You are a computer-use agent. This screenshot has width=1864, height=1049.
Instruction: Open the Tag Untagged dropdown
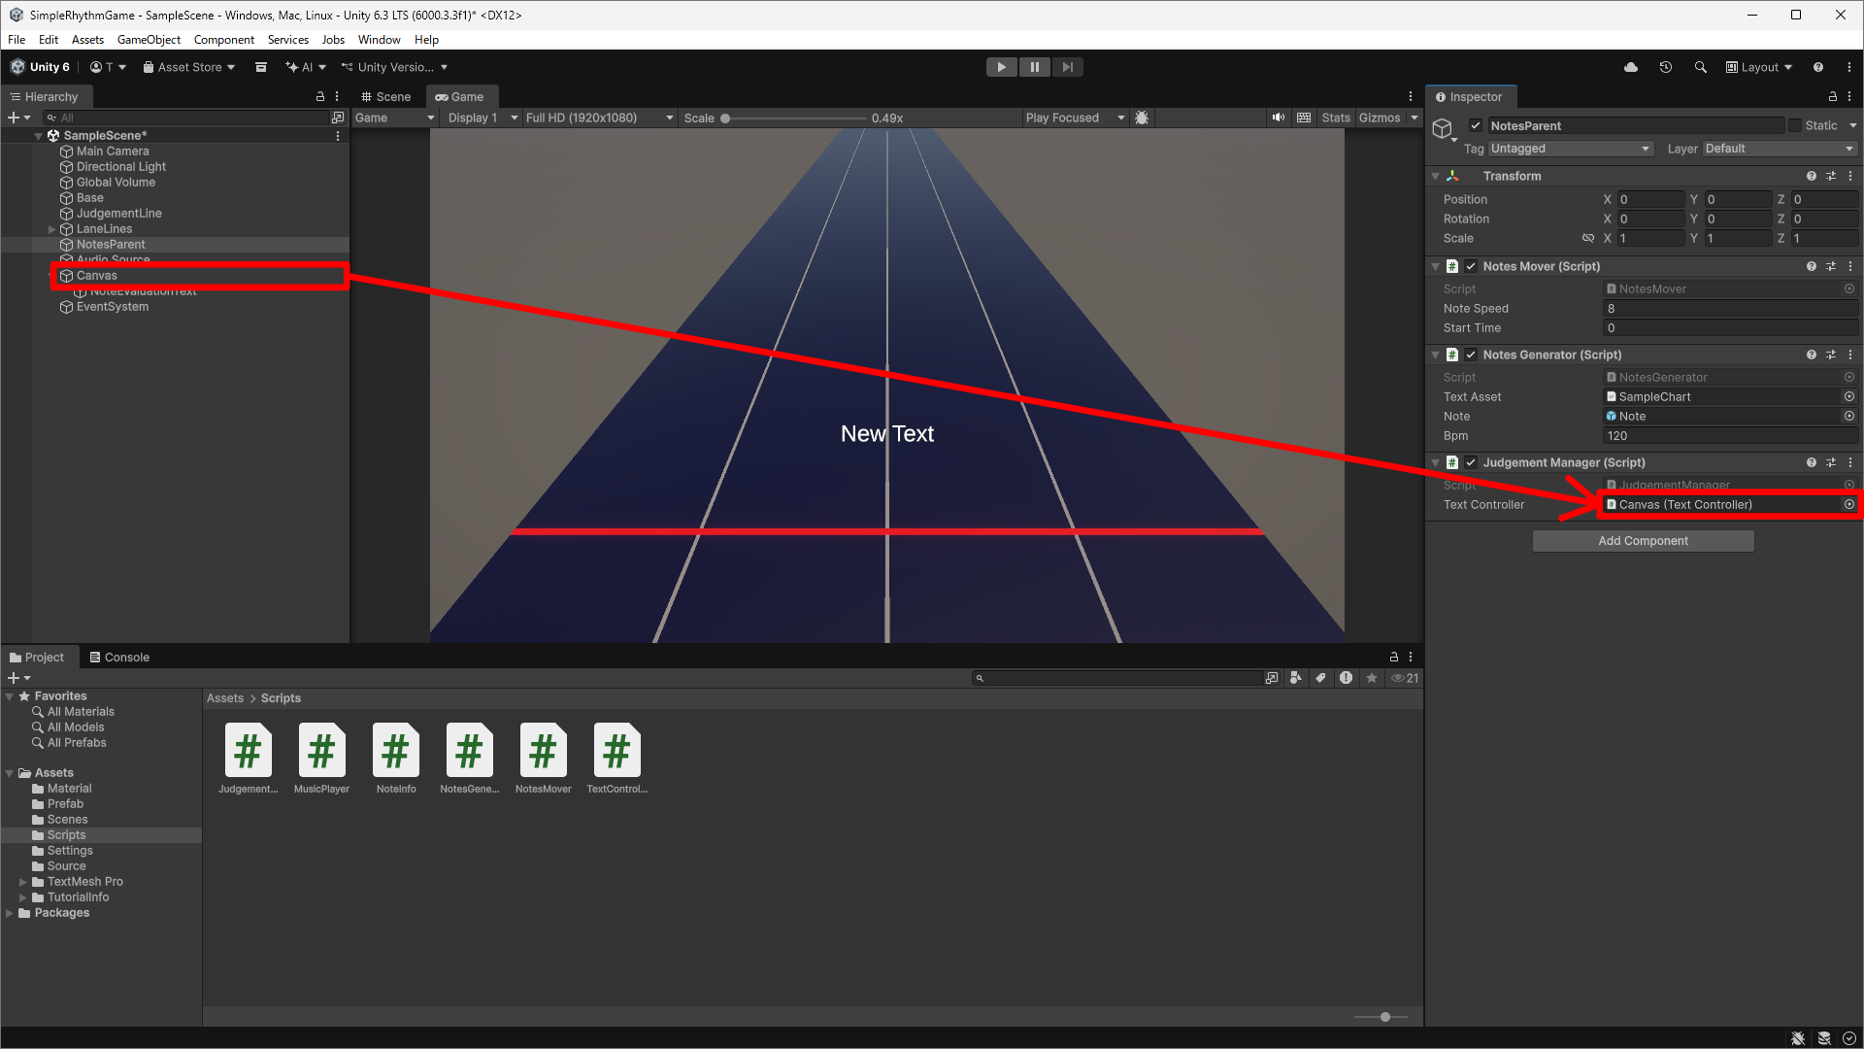[1570, 149]
